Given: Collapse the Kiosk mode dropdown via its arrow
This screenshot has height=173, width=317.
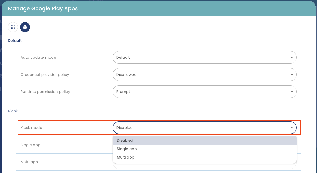Looking at the screenshot, I should tap(291, 128).
